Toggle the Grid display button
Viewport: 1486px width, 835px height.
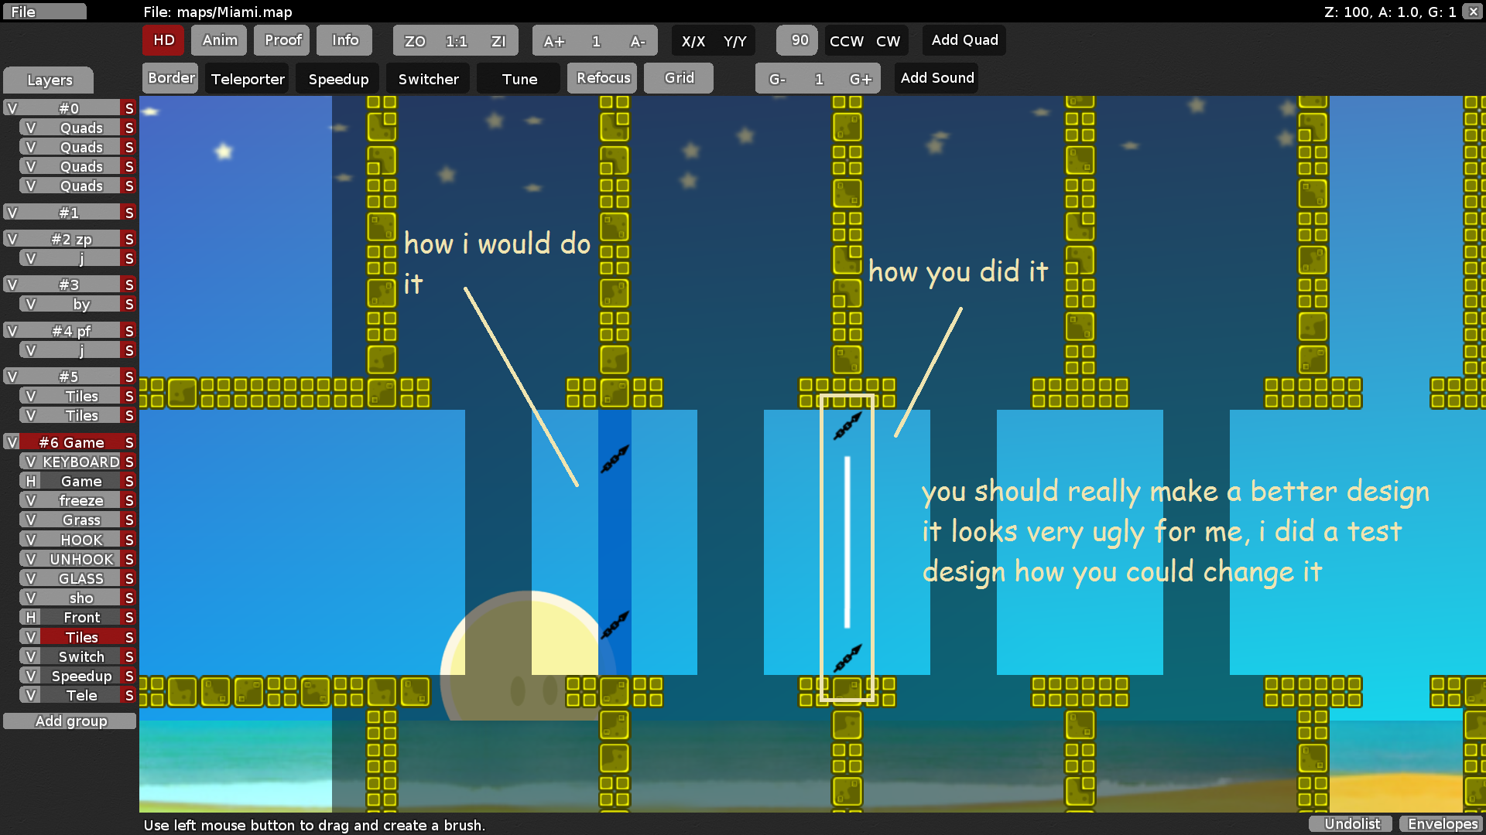[x=679, y=78]
